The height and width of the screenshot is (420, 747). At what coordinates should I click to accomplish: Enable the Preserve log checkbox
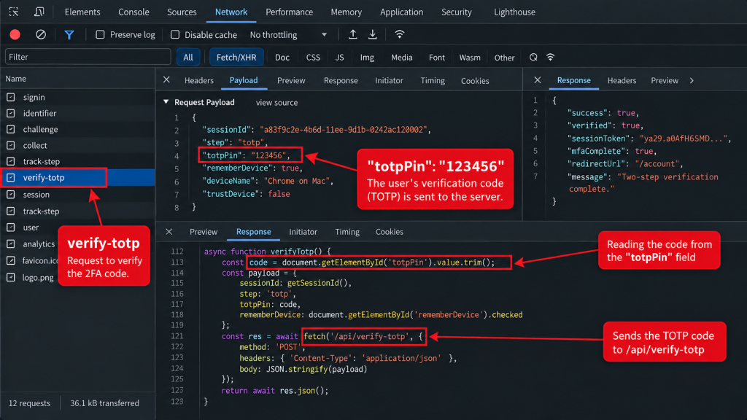(100, 35)
